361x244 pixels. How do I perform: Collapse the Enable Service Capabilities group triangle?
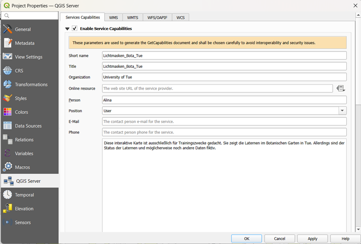click(67, 29)
